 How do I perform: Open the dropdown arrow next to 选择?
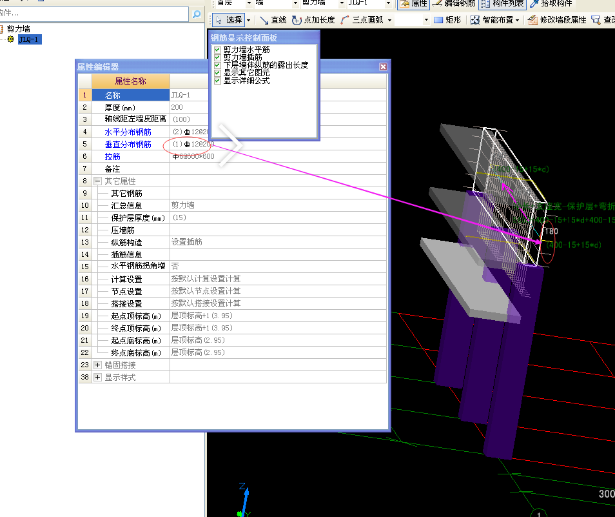[x=249, y=20]
